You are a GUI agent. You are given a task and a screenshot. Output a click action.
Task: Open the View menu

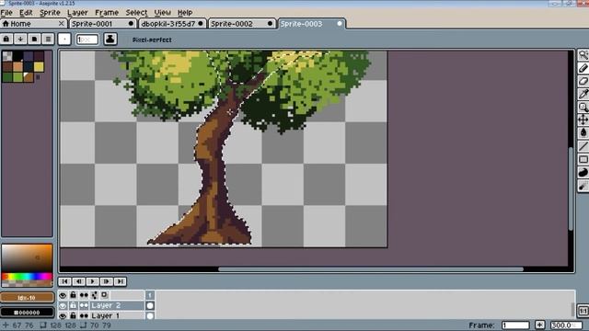[162, 13]
